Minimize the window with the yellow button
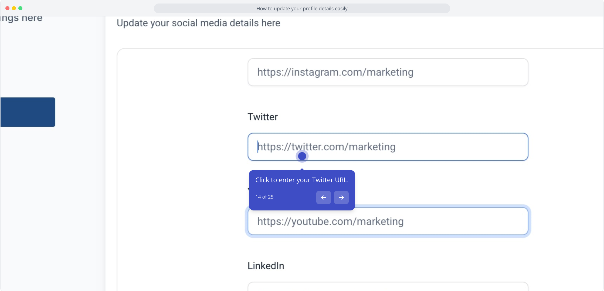Image resolution: width=604 pixels, height=291 pixels. tap(14, 8)
